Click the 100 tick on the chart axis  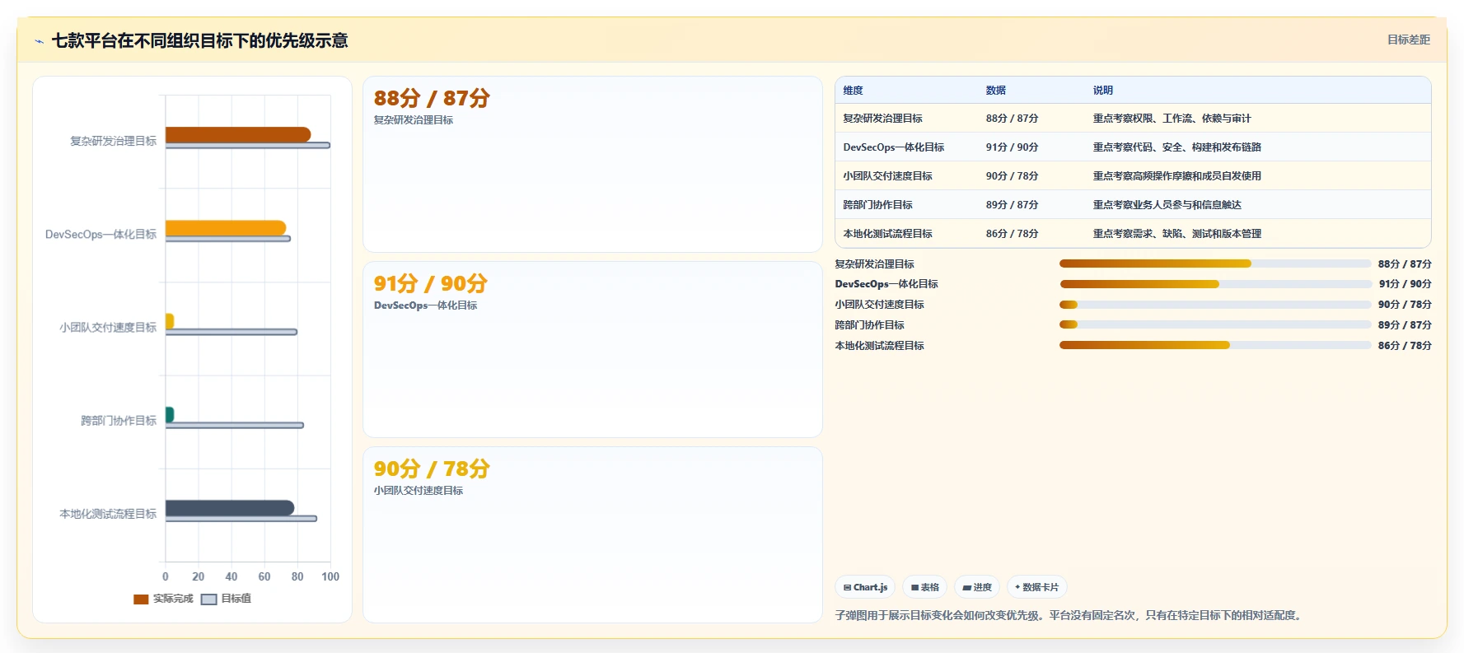pos(330,576)
